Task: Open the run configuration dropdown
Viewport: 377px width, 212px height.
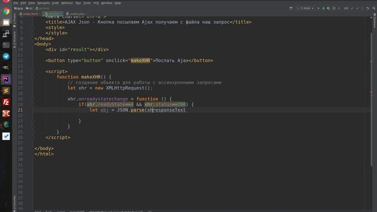Action: [305, 8]
